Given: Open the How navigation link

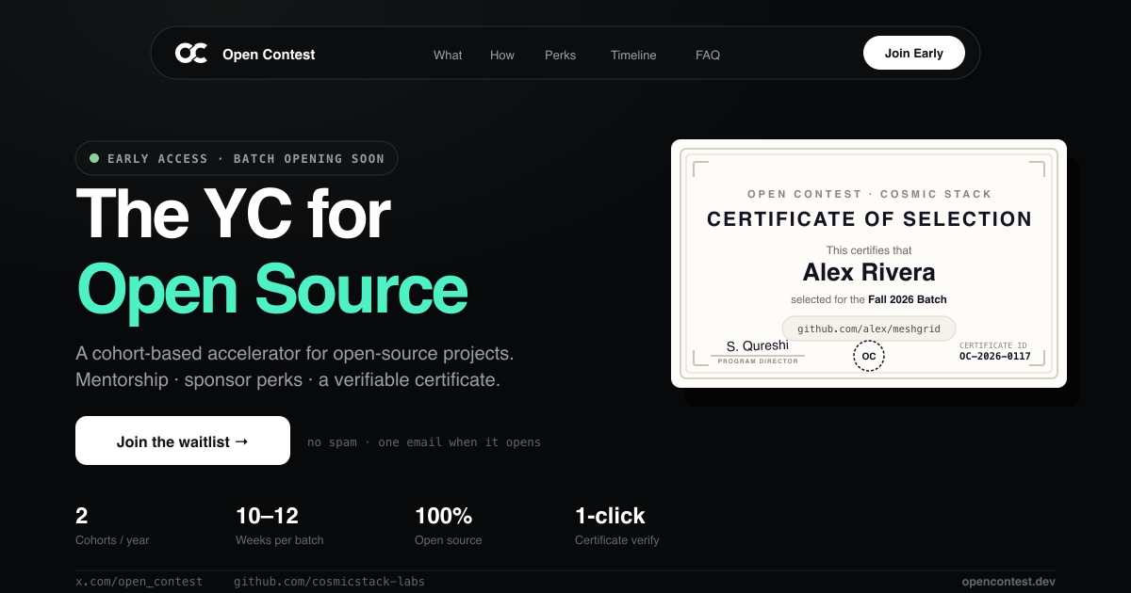Looking at the screenshot, I should click(x=502, y=55).
